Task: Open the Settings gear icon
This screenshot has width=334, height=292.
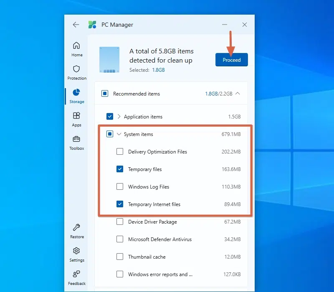Action: coord(76,251)
